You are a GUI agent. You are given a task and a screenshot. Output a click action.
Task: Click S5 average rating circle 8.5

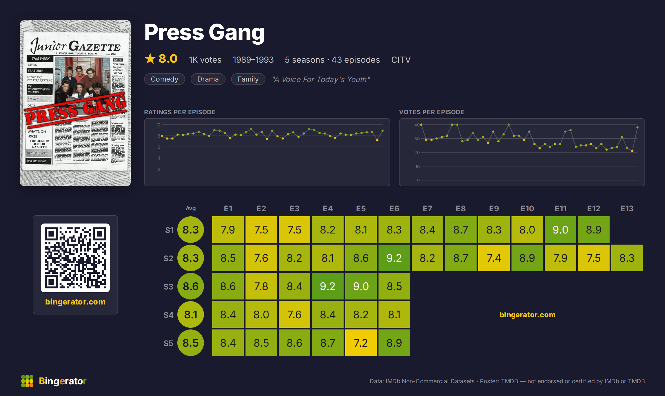coord(191,343)
